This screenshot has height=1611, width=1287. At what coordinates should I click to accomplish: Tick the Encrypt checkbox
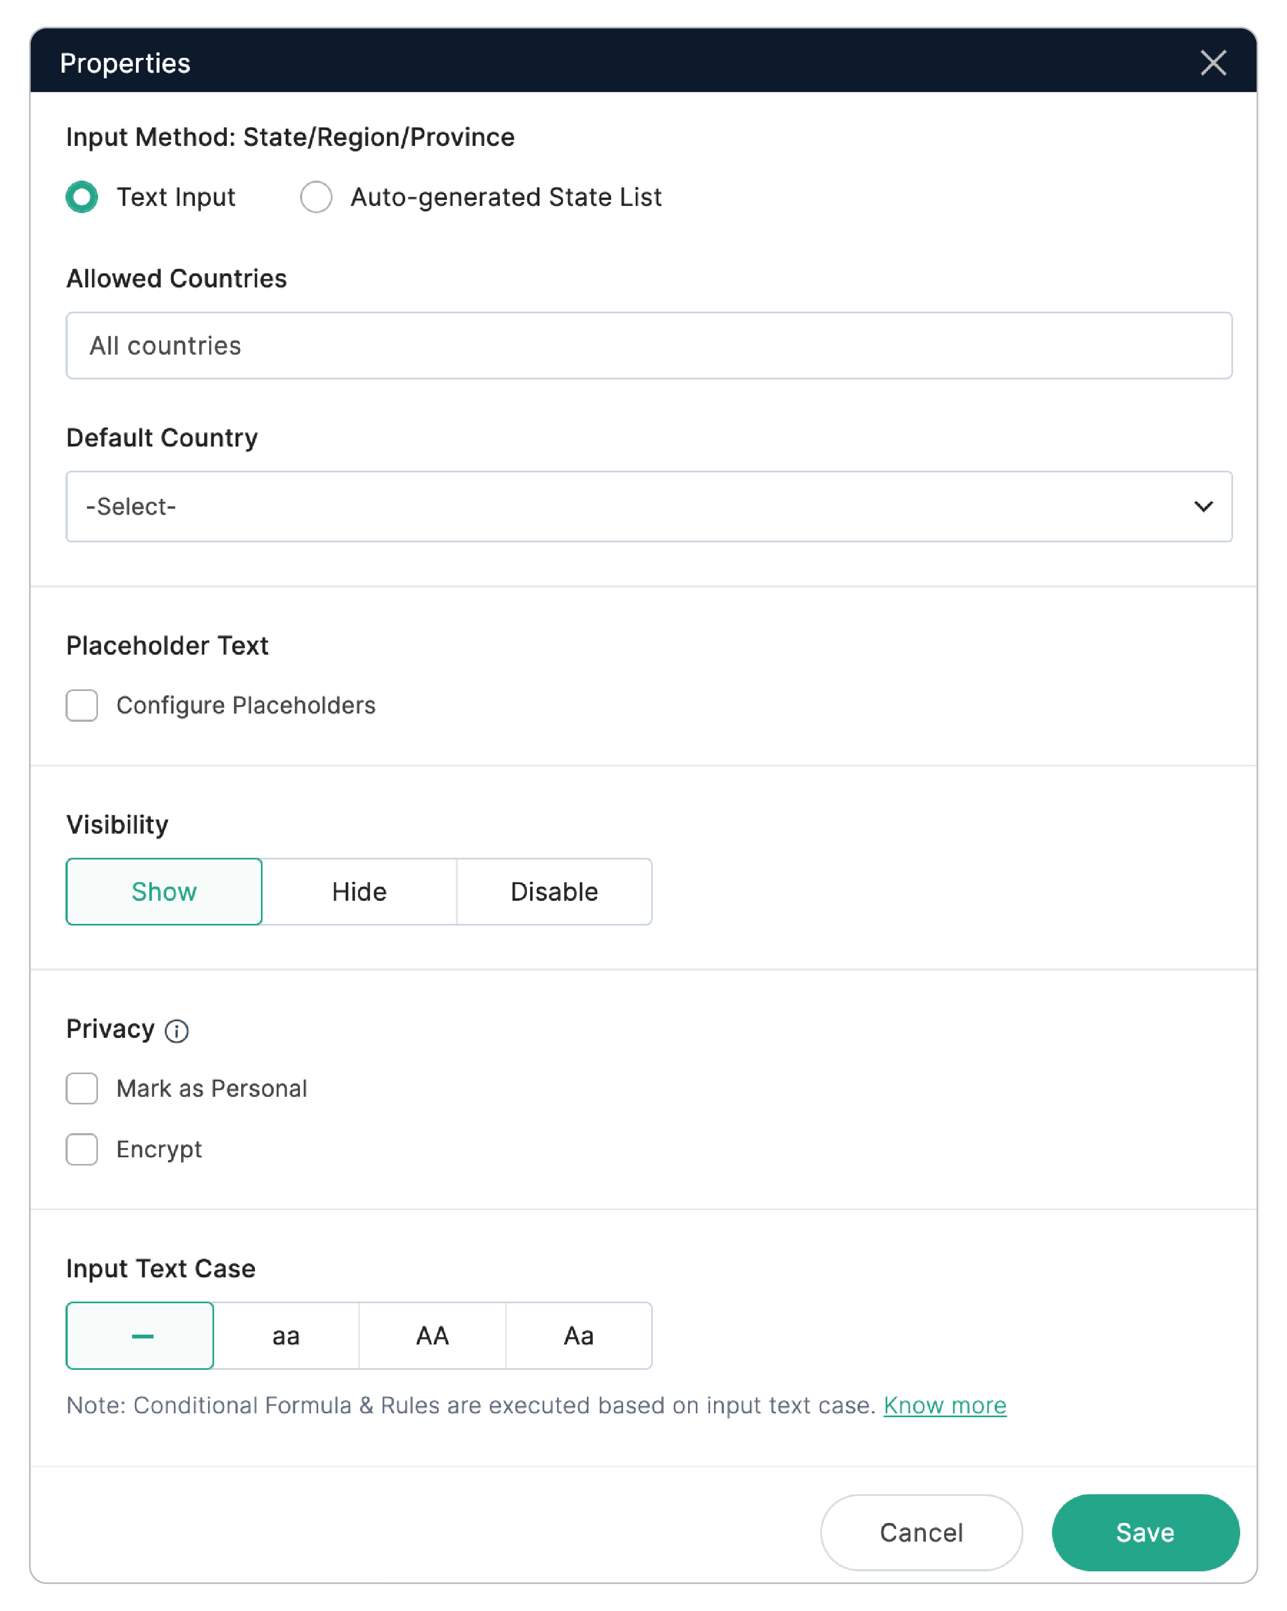[82, 1149]
